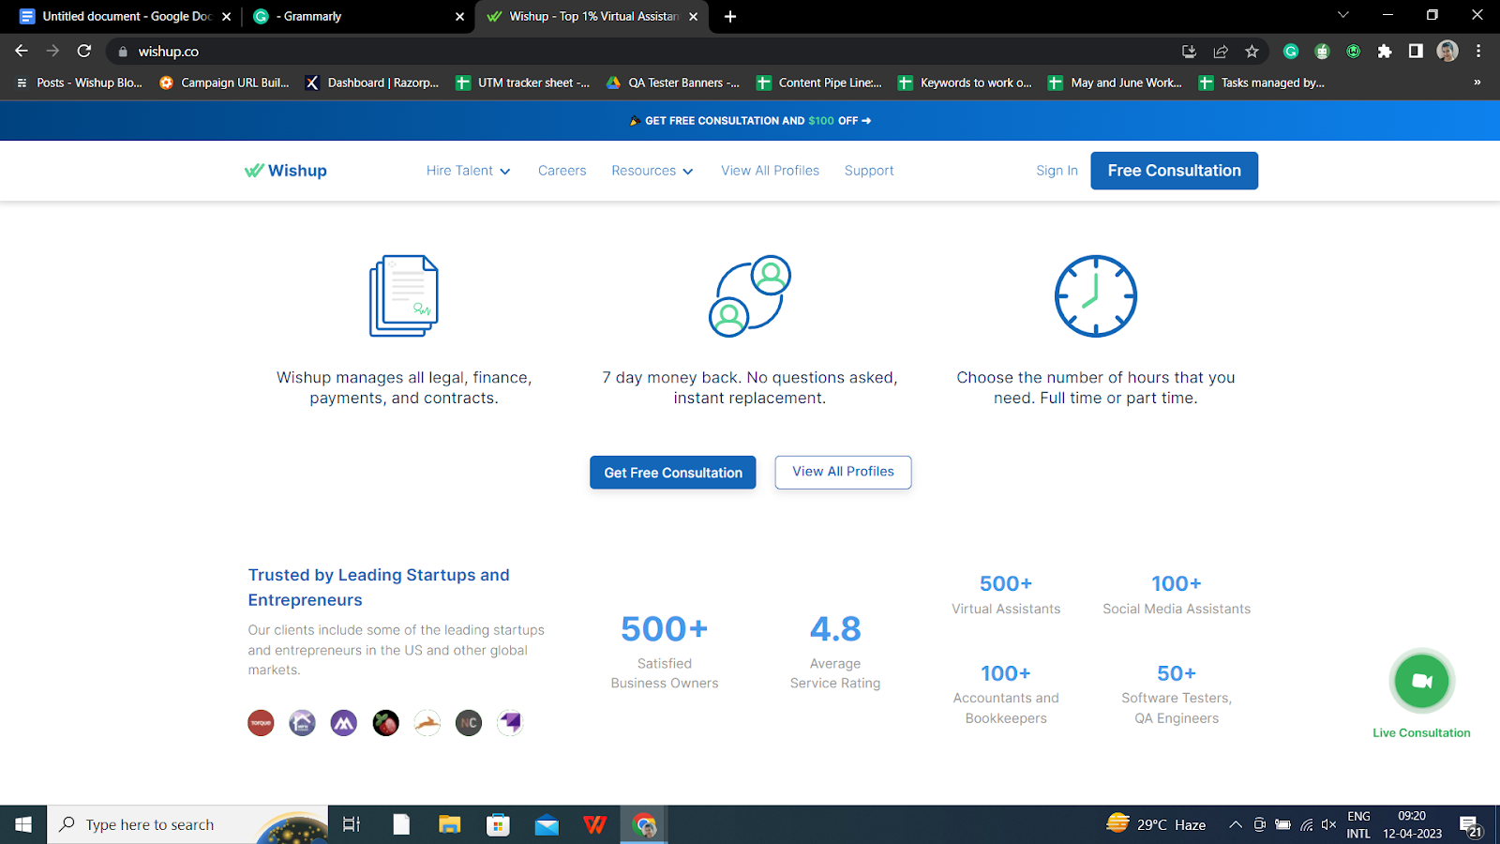Click the browser back arrow
This screenshot has height=844, width=1500.
click(x=22, y=51)
